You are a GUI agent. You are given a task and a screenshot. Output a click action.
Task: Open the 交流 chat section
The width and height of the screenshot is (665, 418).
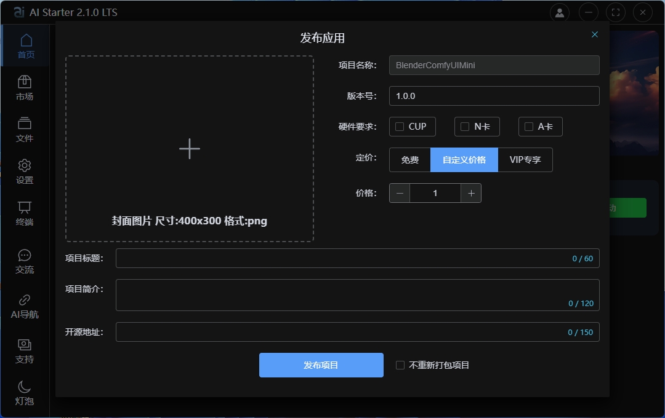pos(24,259)
